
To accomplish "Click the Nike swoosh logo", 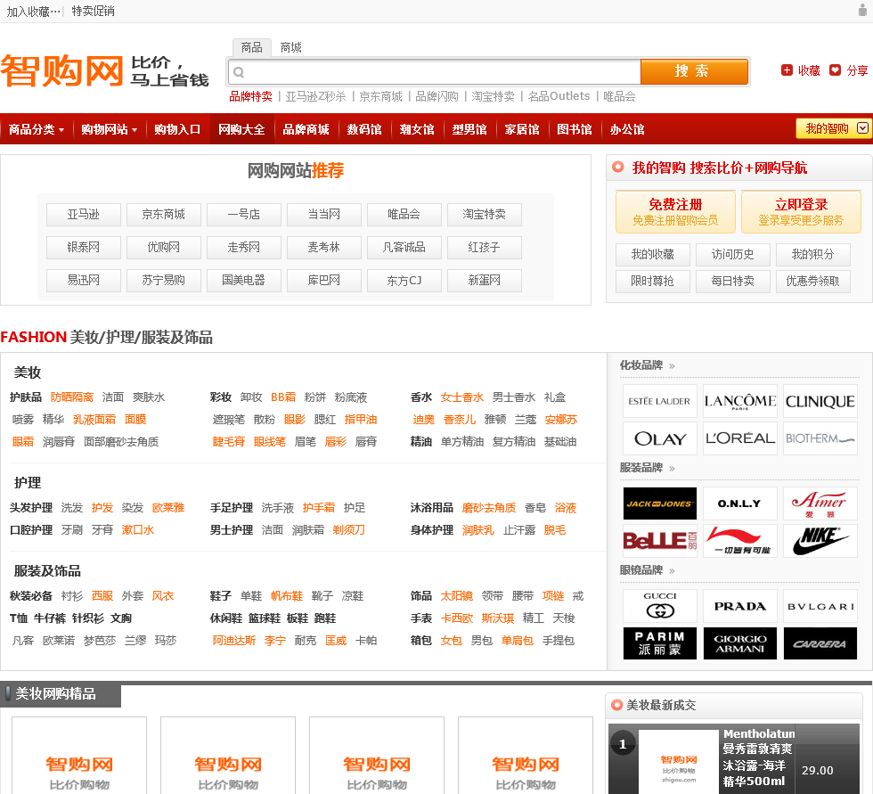I will pyautogui.click(x=820, y=541).
